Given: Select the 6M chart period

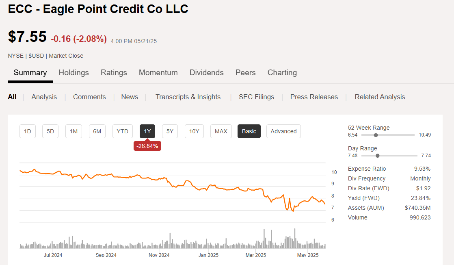Looking at the screenshot, I should (x=97, y=131).
